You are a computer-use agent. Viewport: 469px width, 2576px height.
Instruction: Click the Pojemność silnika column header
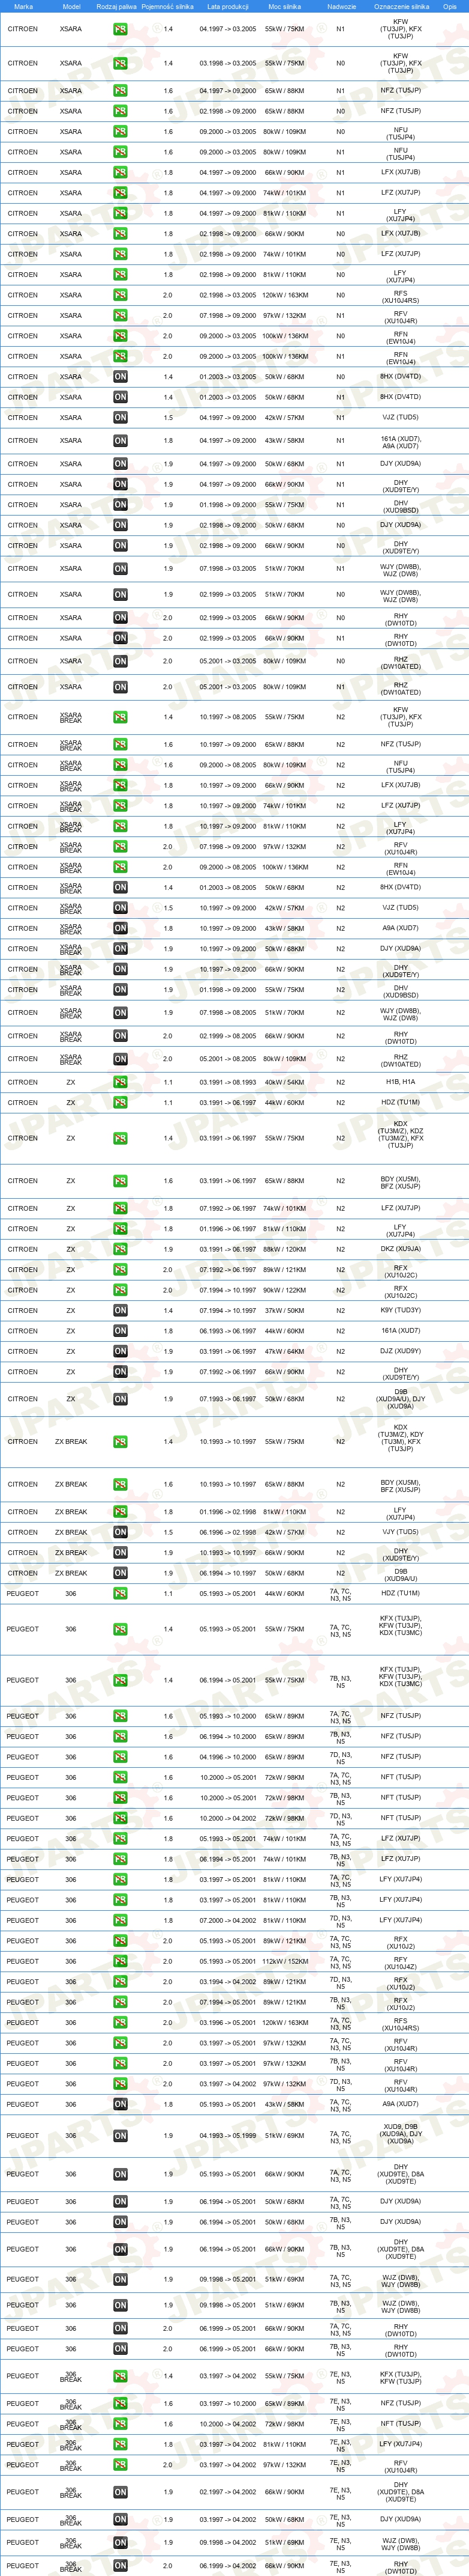[x=168, y=6]
